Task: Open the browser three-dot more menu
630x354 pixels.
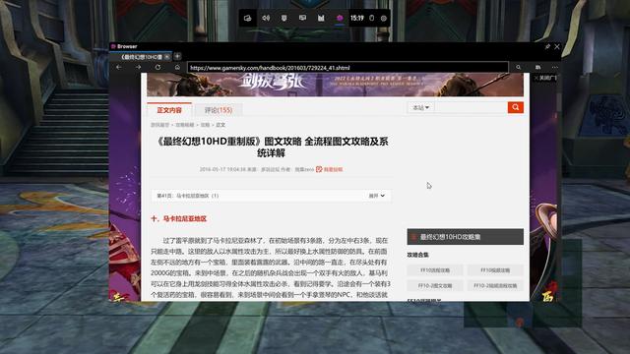Action: pyautogui.click(x=555, y=68)
